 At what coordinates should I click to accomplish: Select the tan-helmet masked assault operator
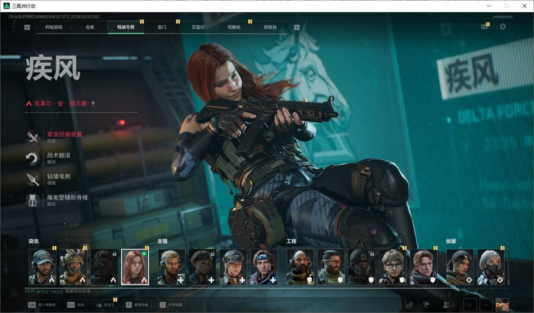pos(73,267)
